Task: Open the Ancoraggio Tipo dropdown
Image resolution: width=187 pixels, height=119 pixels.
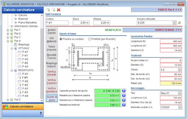Action: [x=180, y=93]
